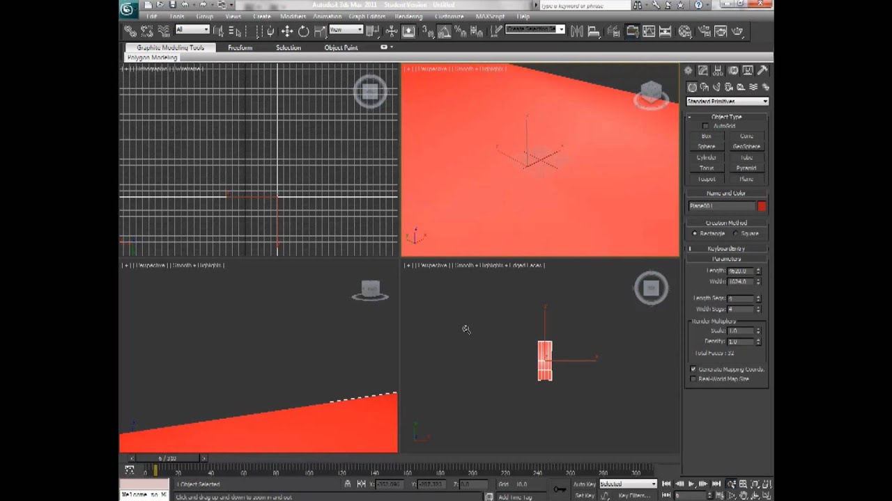Click the Length spinner arrows
The image size is (892, 501).
(x=758, y=271)
